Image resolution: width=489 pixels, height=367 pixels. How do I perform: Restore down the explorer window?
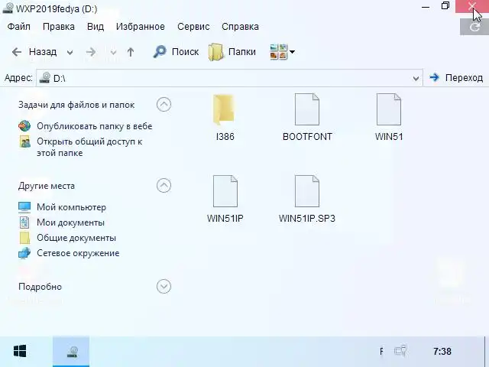[x=445, y=5]
